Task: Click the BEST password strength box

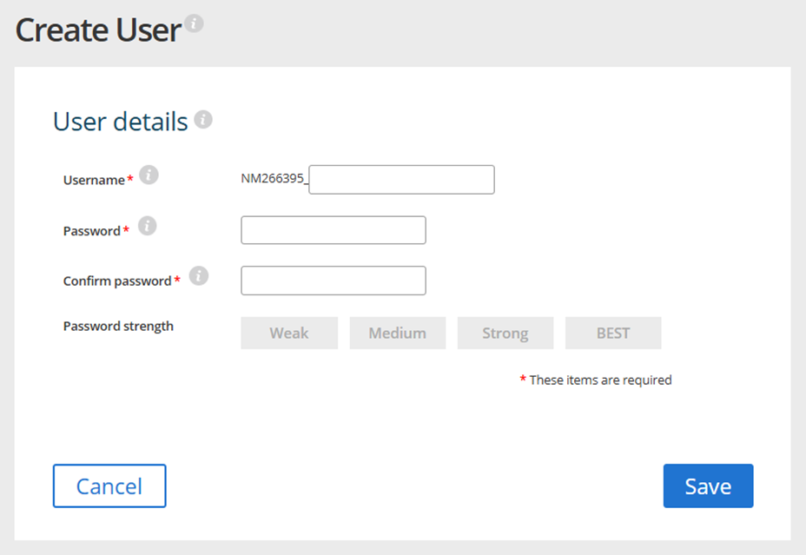Action: (x=613, y=333)
